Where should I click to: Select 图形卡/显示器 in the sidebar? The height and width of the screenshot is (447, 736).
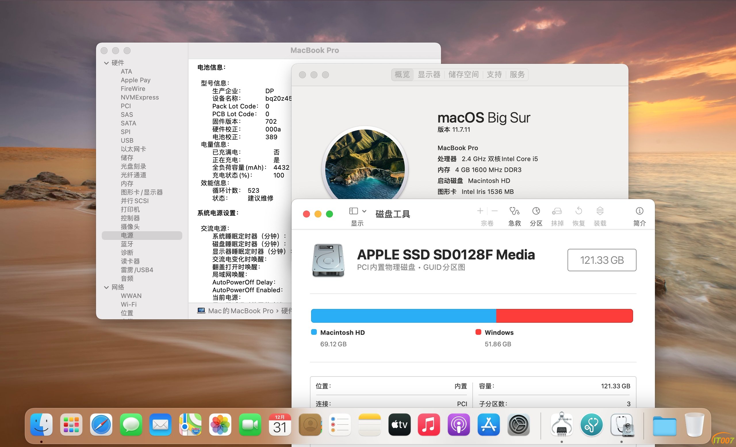[141, 192]
